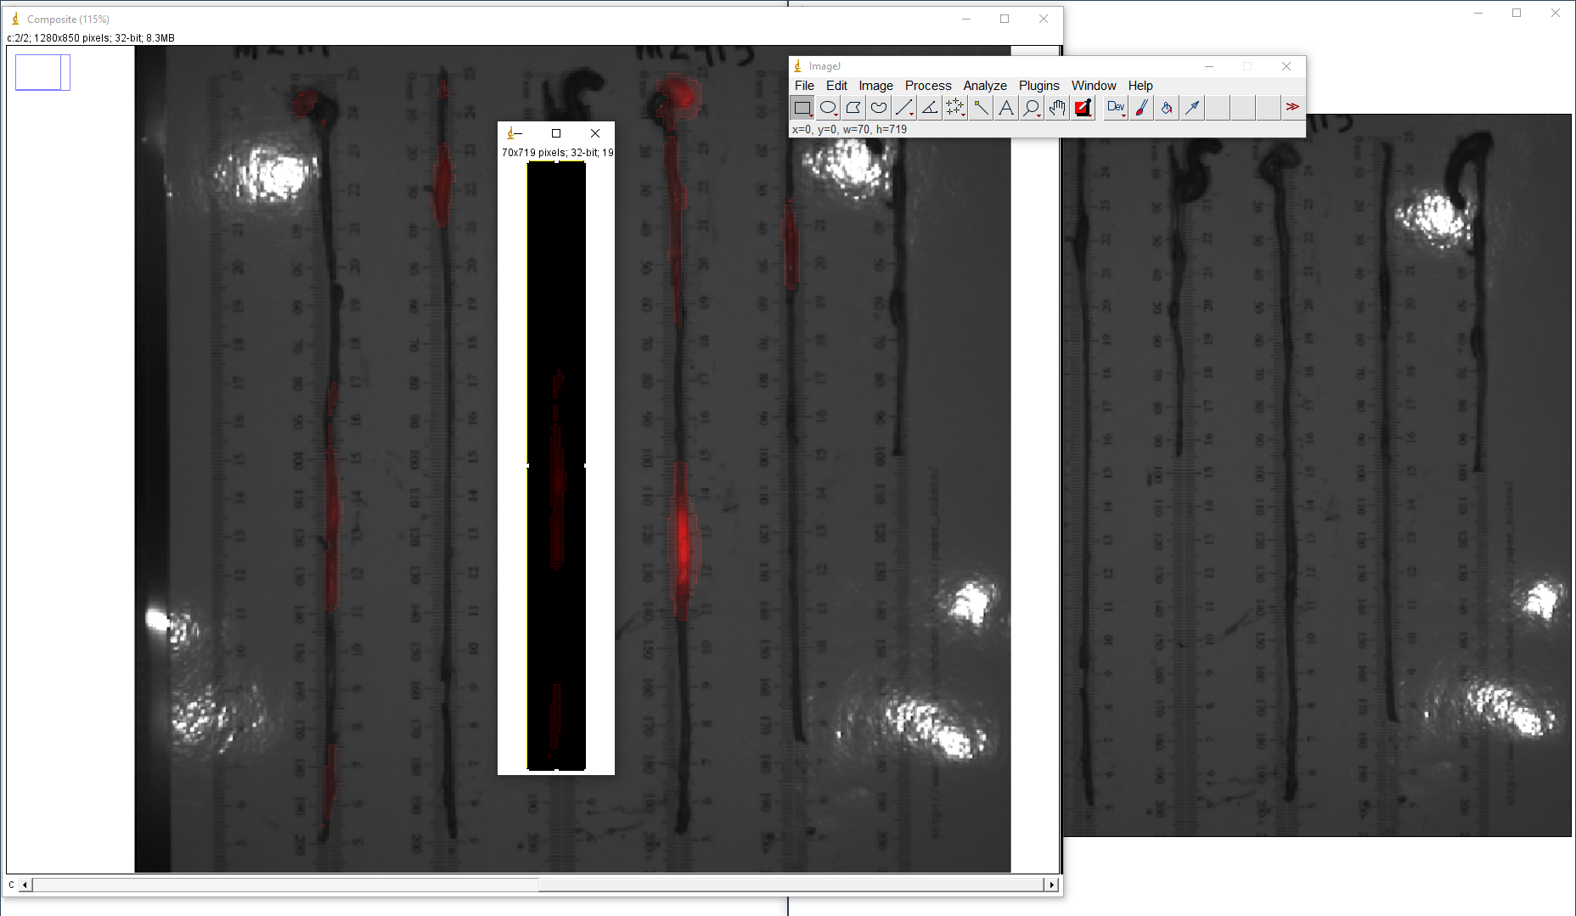Maximize the small 70x719 image window
The height and width of the screenshot is (916, 1576).
click(556, 133)
